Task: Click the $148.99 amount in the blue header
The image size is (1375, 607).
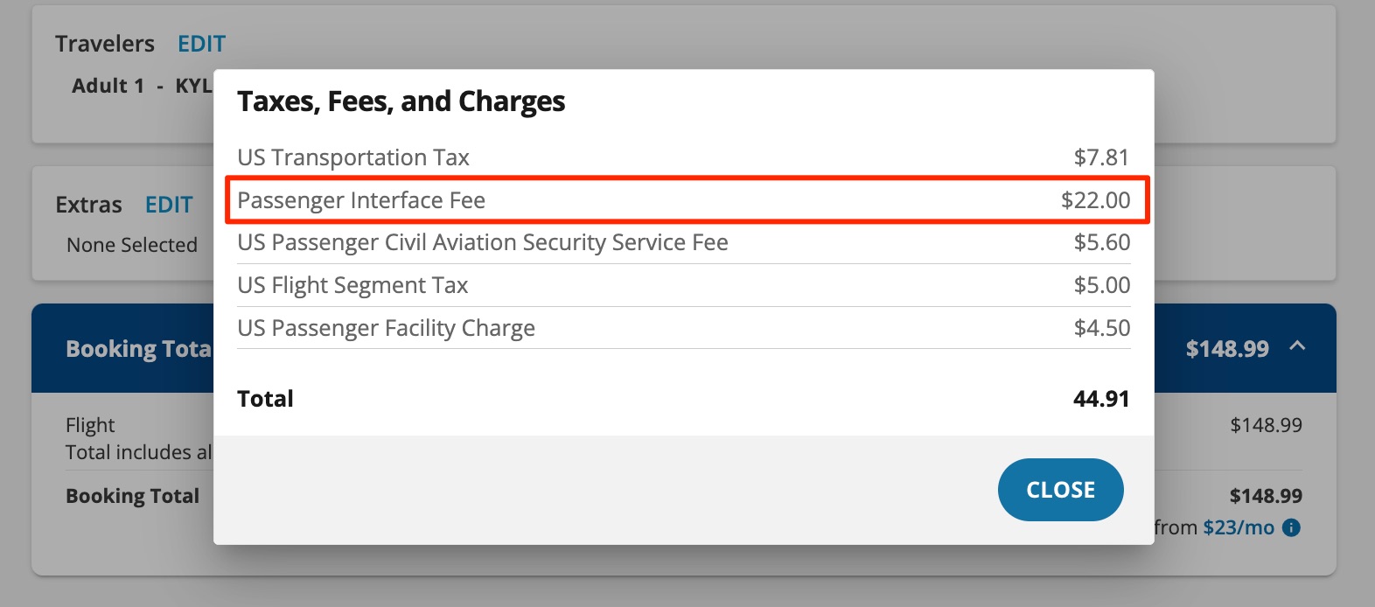Action: 1228,348
